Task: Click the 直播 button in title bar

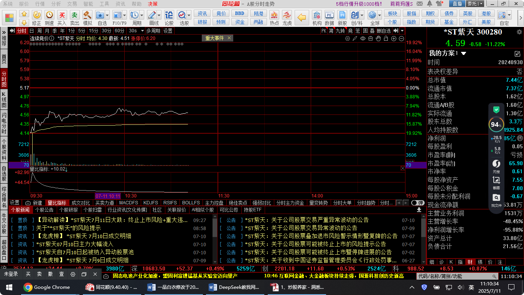Action: [x=457, y=4]
